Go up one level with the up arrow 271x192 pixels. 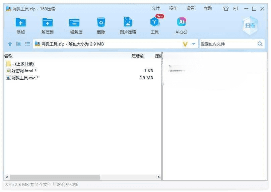tap(10, 44)
